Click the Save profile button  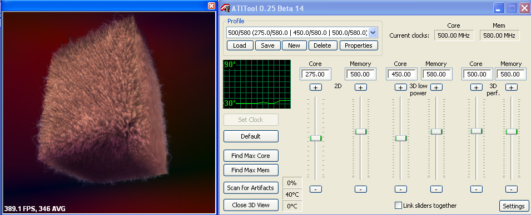click(x=267, y=45)
